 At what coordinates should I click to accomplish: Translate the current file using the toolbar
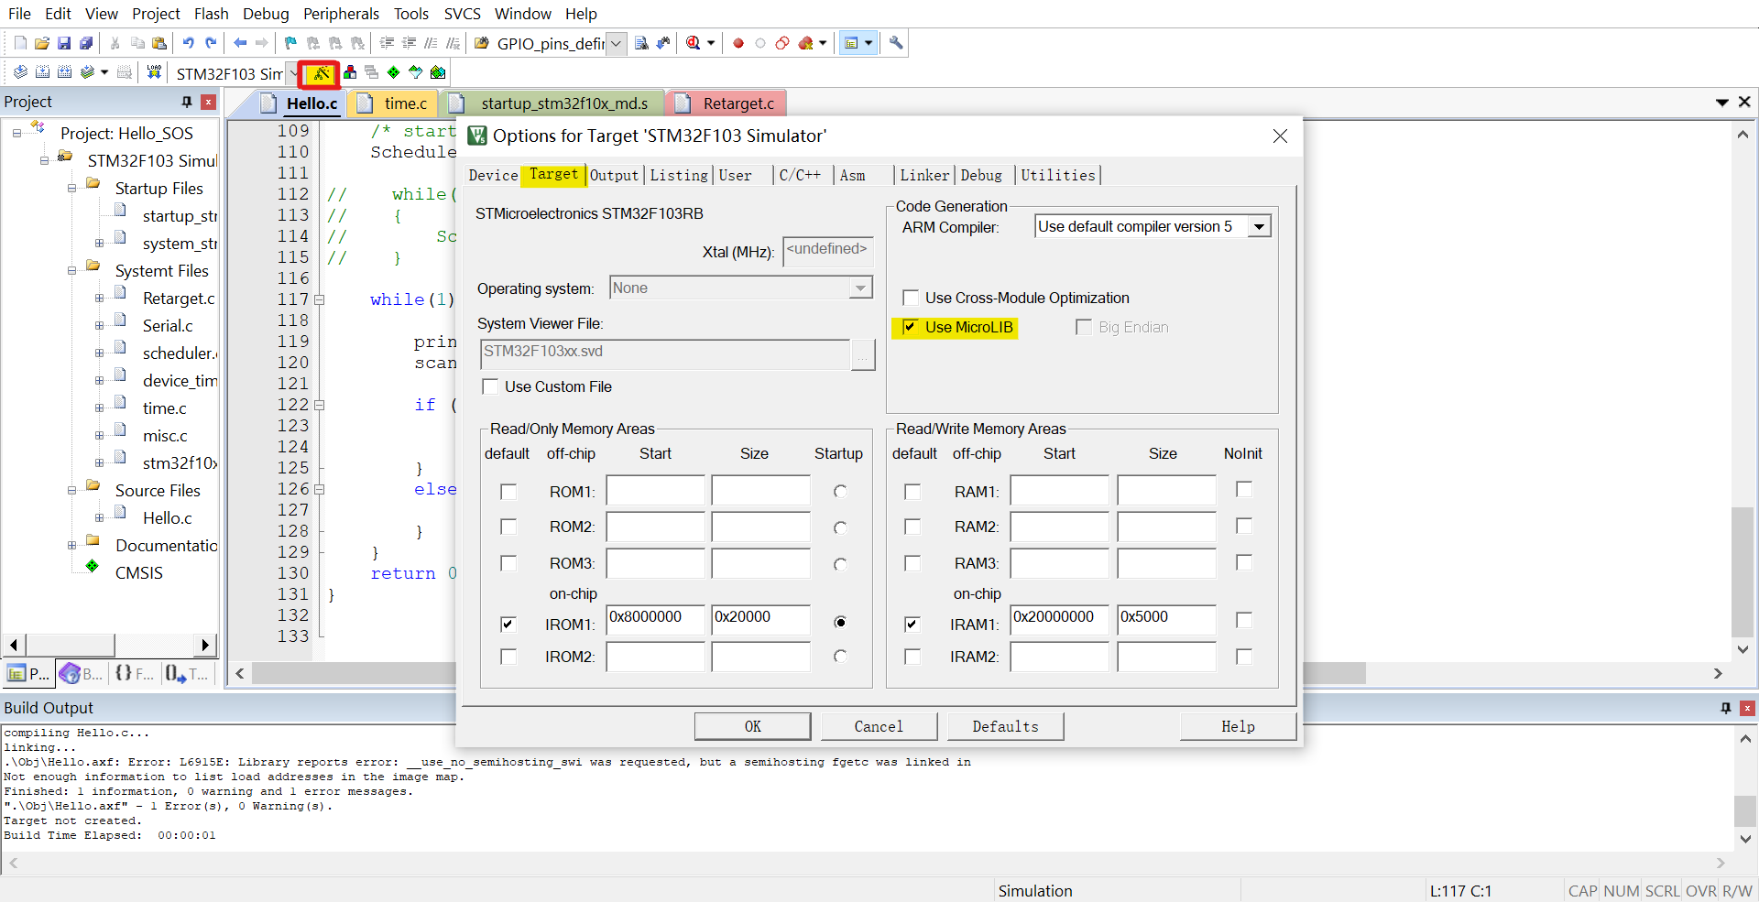20,72
